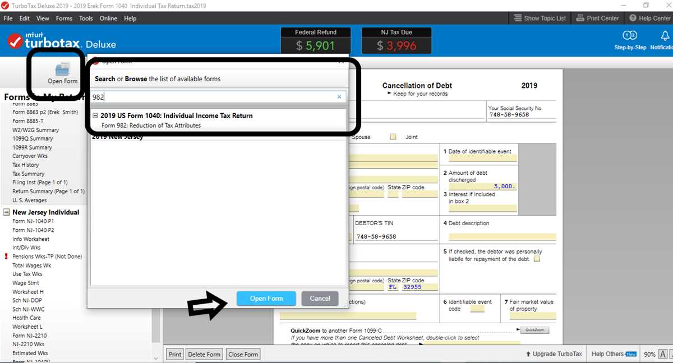Clear the search box with the x icon
673x363 pixels.
(339, 97)
